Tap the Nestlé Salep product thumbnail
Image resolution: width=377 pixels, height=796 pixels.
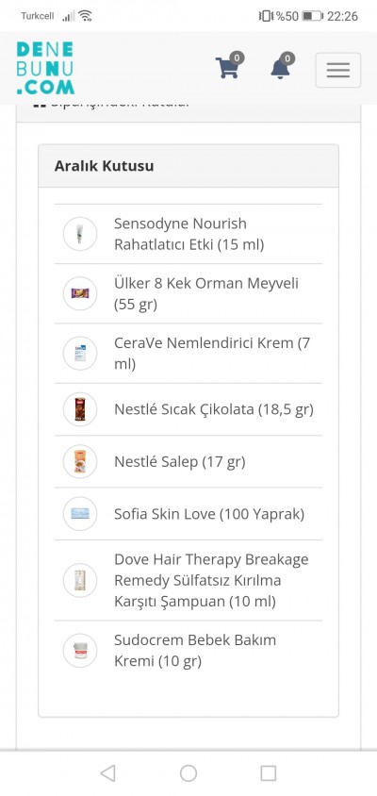[x=80, y=461]
